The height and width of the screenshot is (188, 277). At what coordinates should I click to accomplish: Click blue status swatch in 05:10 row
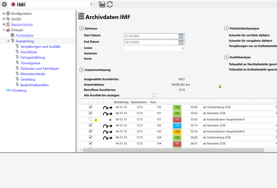coord(177,126)
